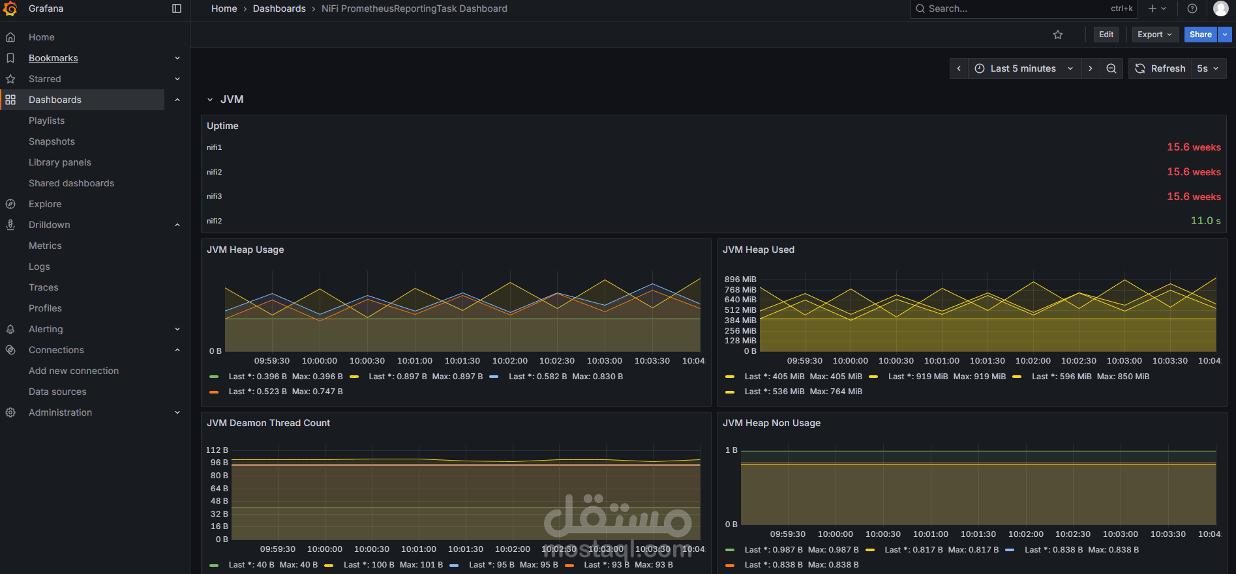Open Library panels in sidebar
The height and width of the screenshot is (574, 1236).
[60, 162]
